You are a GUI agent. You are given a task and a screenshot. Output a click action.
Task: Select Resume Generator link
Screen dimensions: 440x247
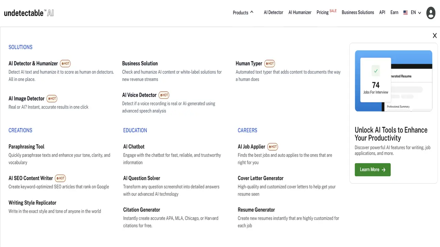coord(256,210)
